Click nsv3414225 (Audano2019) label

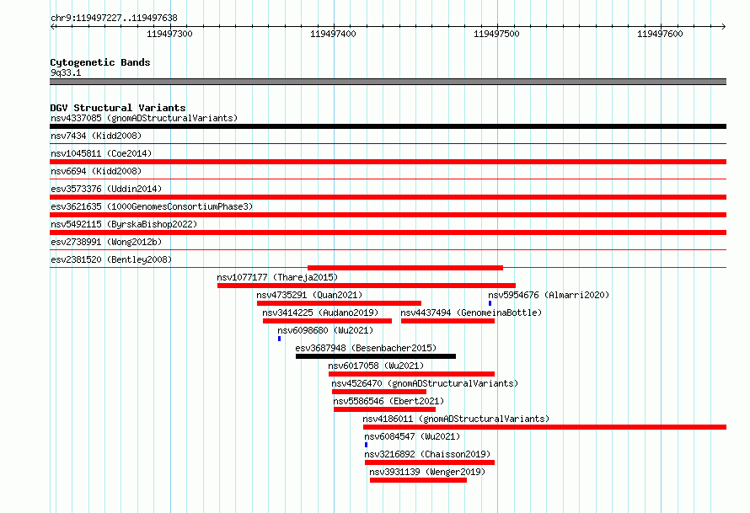pos(320,313)
